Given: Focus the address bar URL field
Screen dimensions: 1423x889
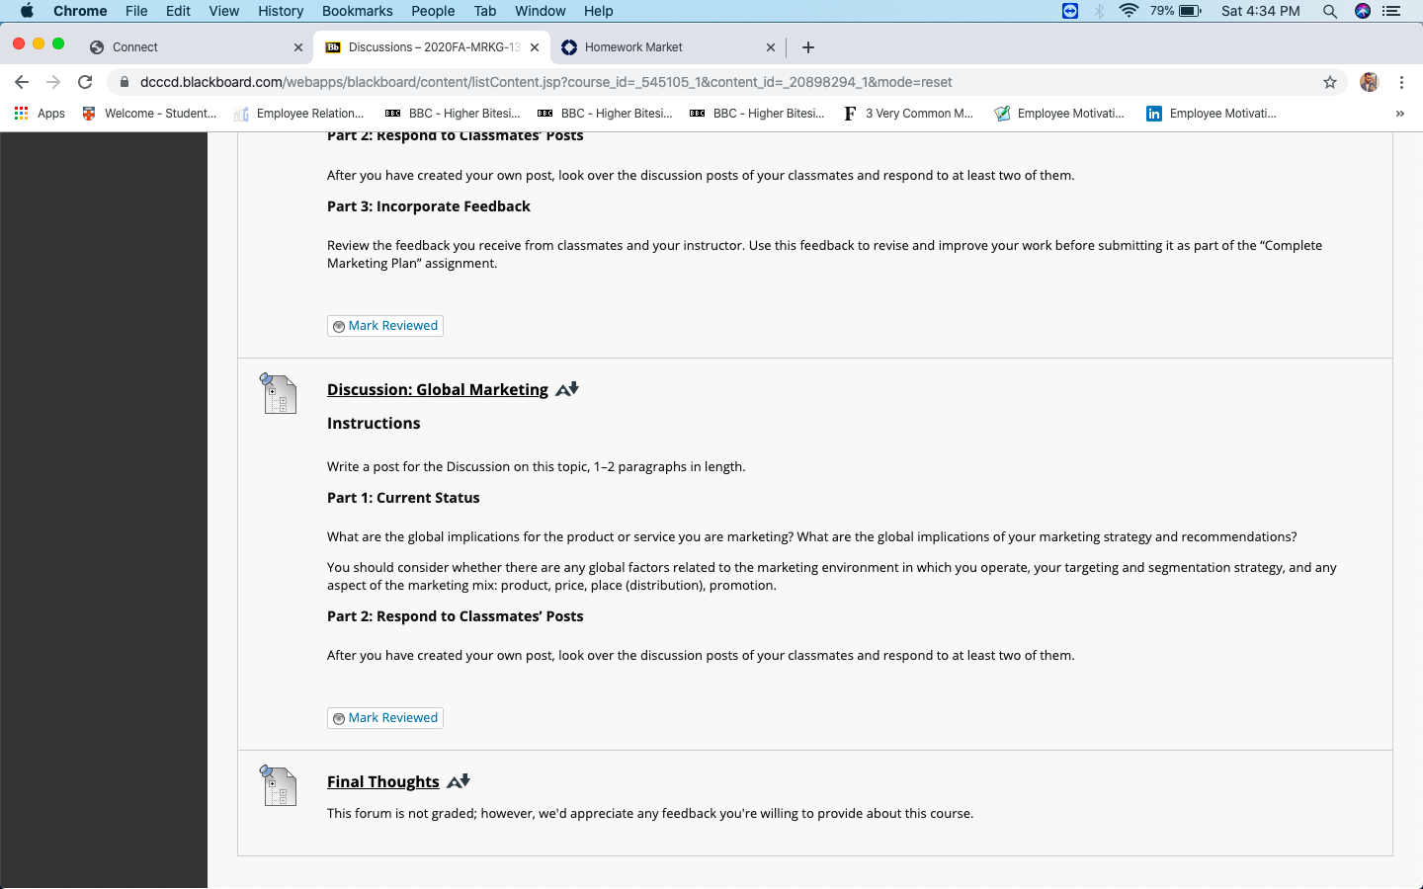Looking at the screenshot, I should click(726, 82).
